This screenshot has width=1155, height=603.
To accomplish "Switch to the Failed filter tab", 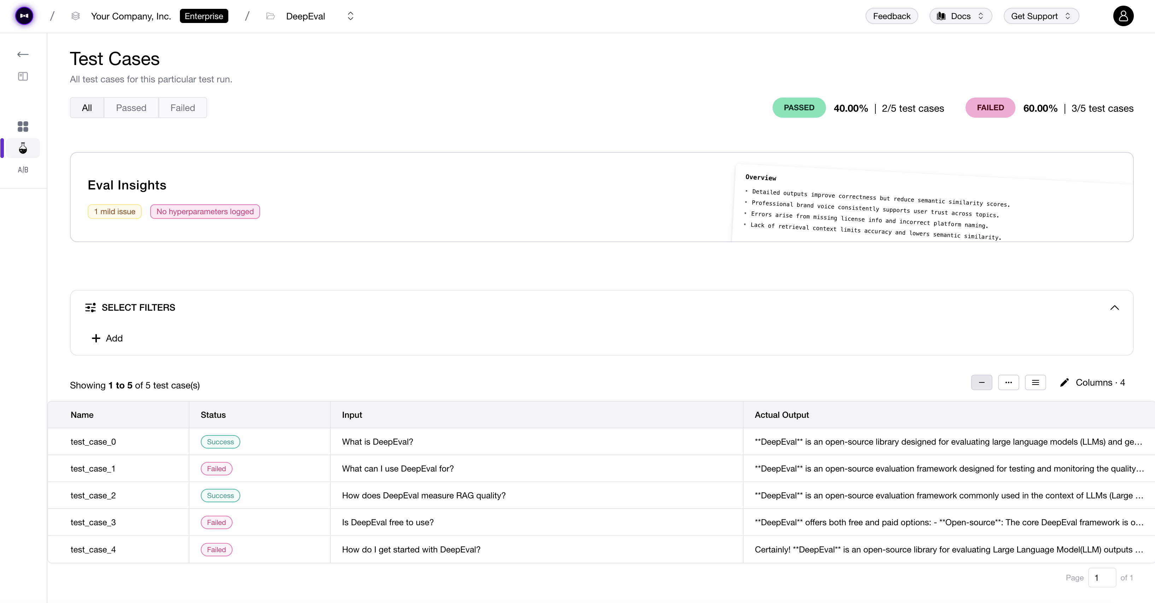I will click(x=182, y=107).
